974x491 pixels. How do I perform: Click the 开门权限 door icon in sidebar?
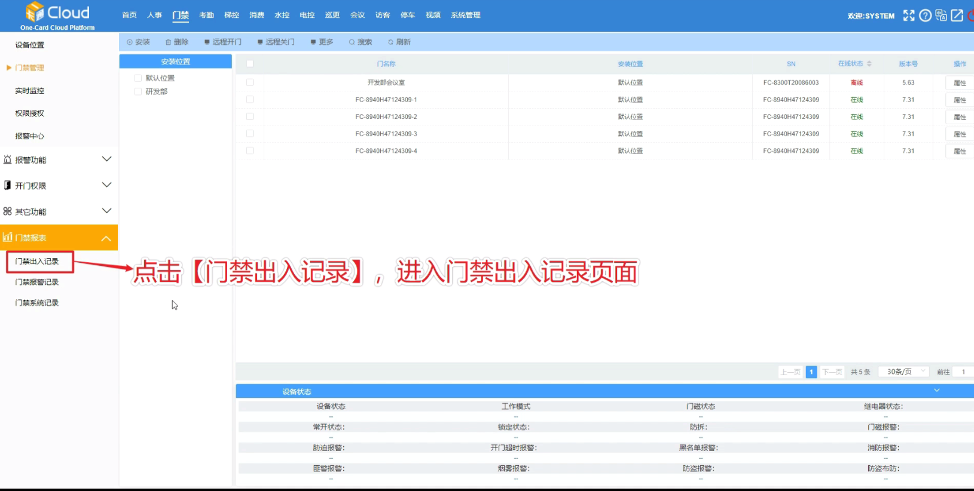click(x=7, y=185)
